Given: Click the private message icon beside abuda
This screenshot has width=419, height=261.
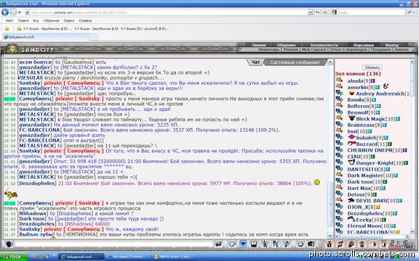Looking at the screenshot, I should pyautogui.click(x=339, y=80).
